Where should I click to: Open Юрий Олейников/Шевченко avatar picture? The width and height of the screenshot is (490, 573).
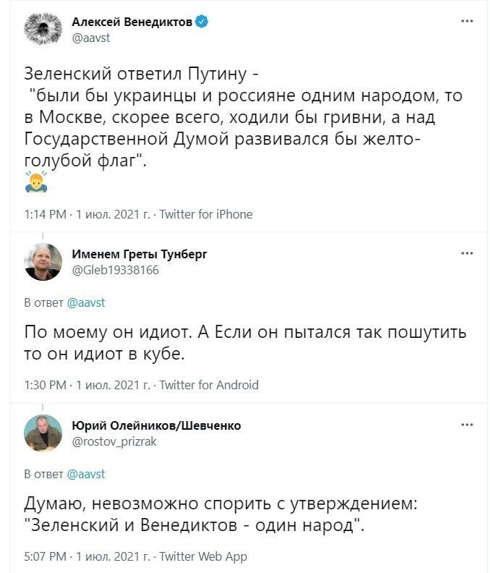tap(43, 433)
